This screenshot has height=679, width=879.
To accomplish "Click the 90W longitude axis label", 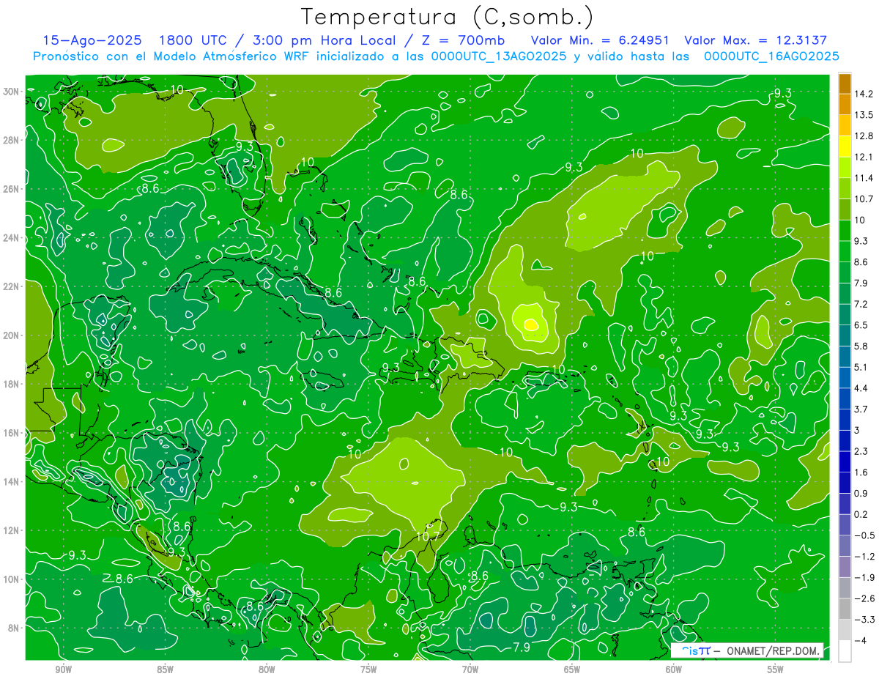I will [x=63, y=670].
